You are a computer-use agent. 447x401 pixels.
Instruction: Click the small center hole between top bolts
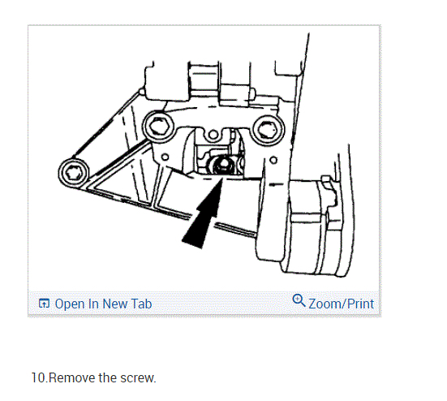pyautogui.click(x=213, y=134)
